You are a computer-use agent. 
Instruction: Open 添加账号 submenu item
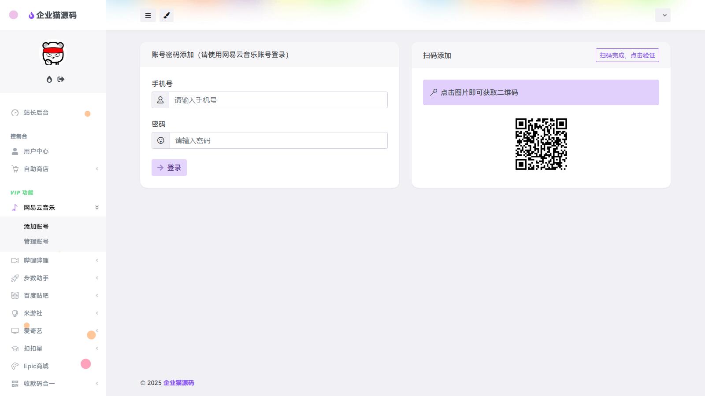pyautogui.click(x=36, y=227)
